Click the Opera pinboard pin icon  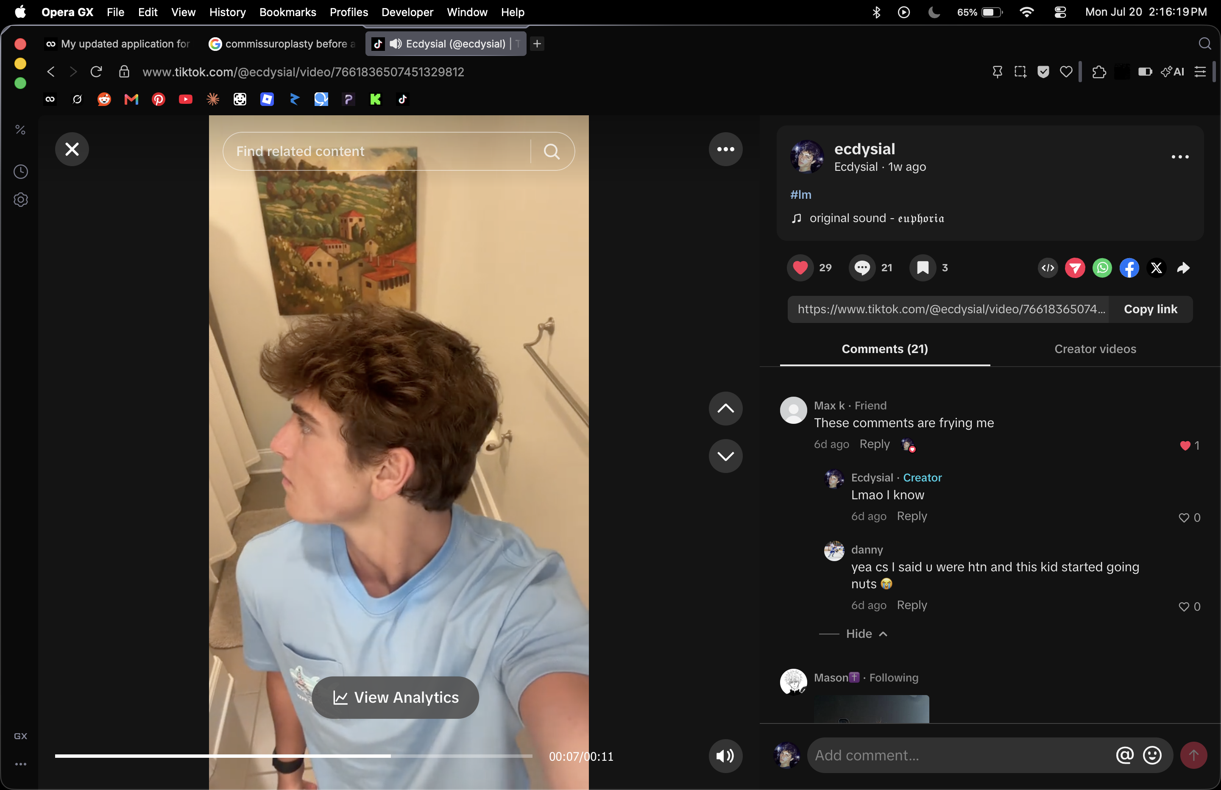997,72
